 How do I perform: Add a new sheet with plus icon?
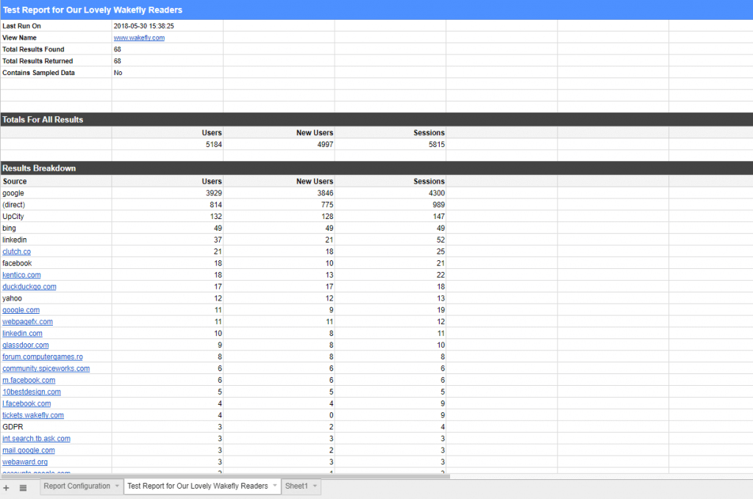pos(6,488)
